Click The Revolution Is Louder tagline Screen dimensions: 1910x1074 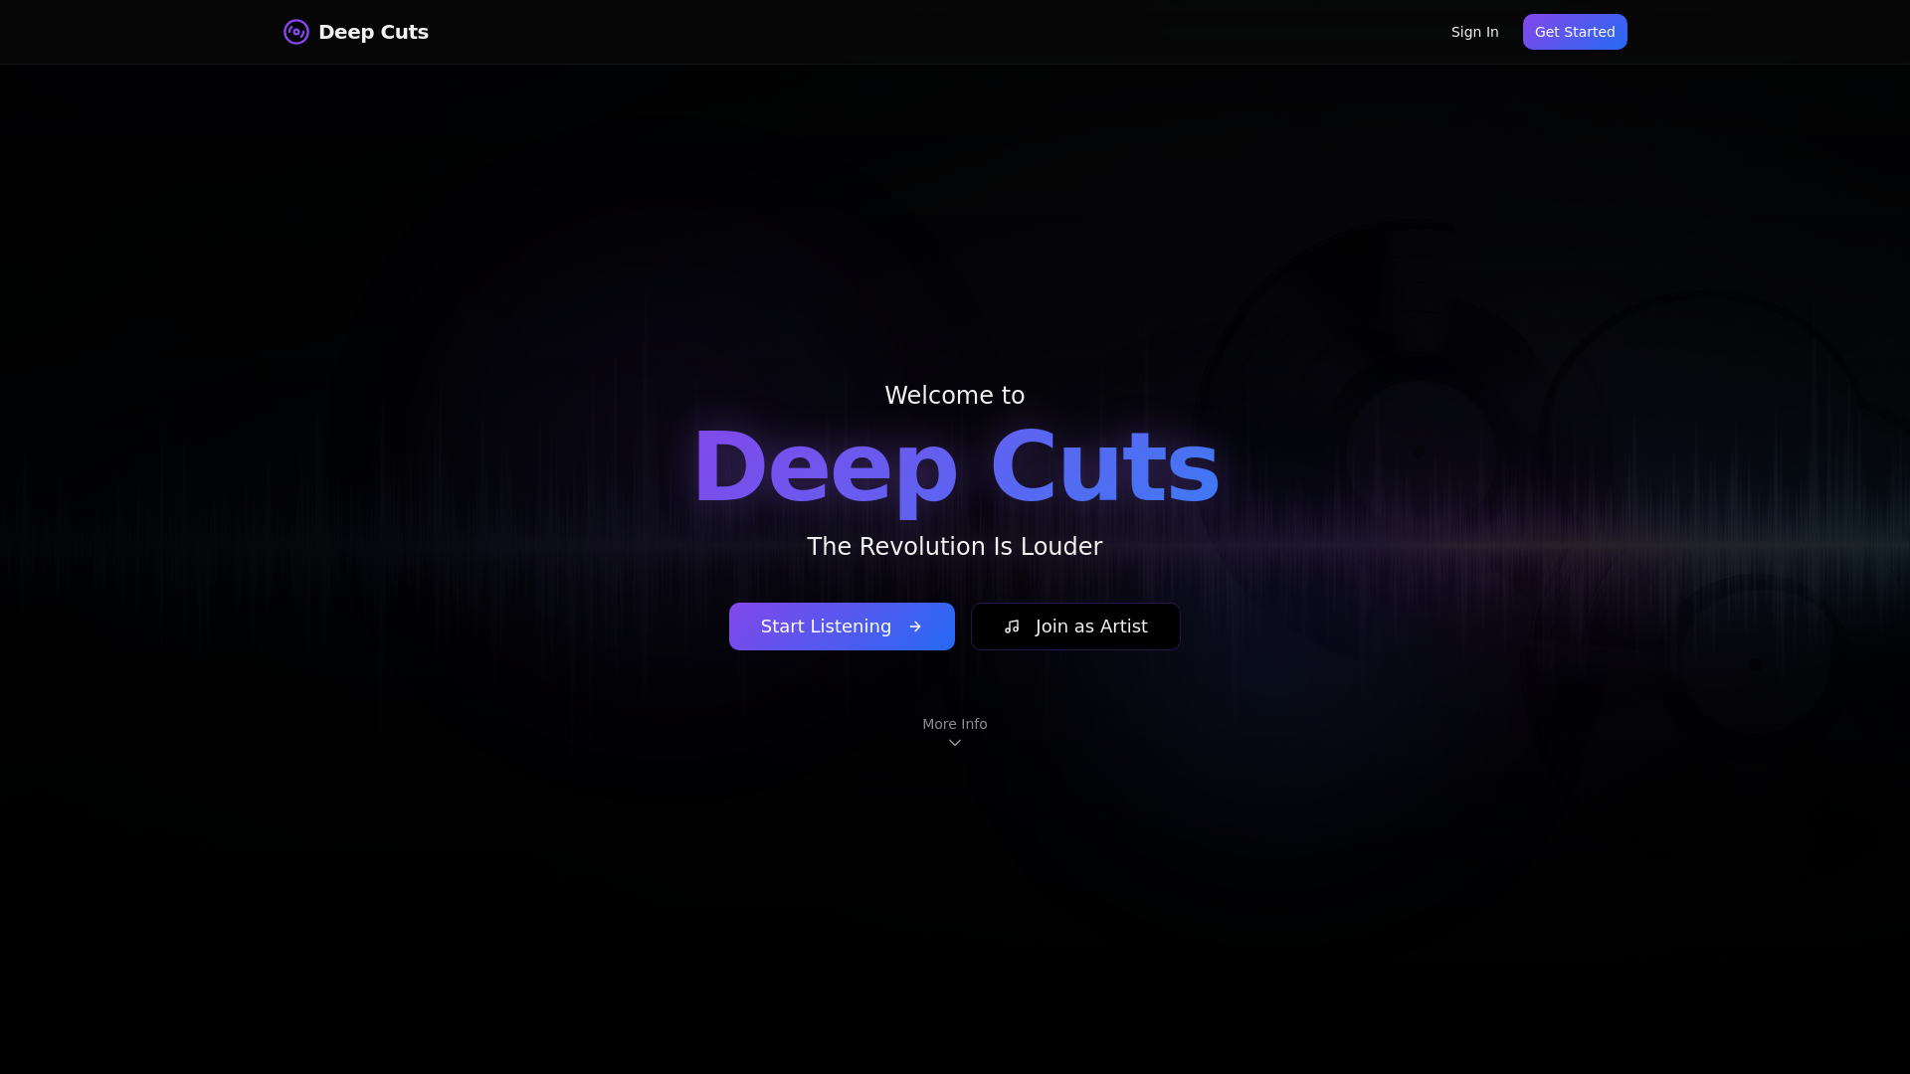955,546
